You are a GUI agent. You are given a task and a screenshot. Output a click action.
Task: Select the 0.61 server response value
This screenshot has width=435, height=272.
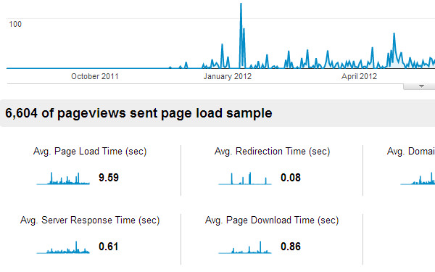(x=109, y=247)
